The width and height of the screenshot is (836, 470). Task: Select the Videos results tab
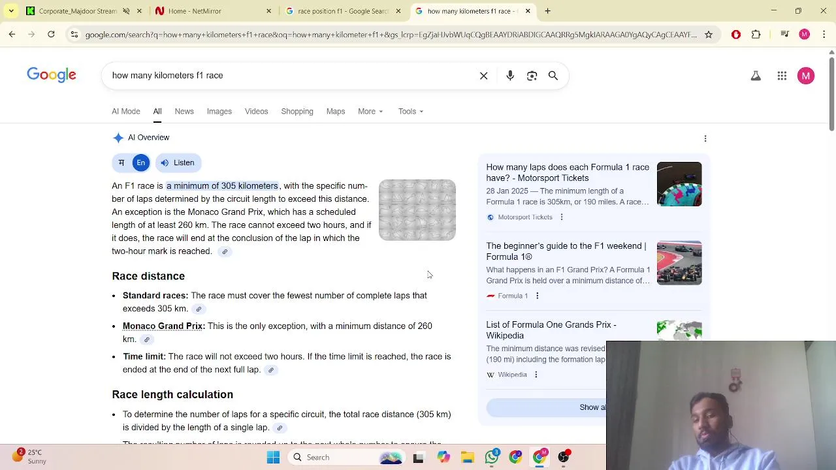256,112
